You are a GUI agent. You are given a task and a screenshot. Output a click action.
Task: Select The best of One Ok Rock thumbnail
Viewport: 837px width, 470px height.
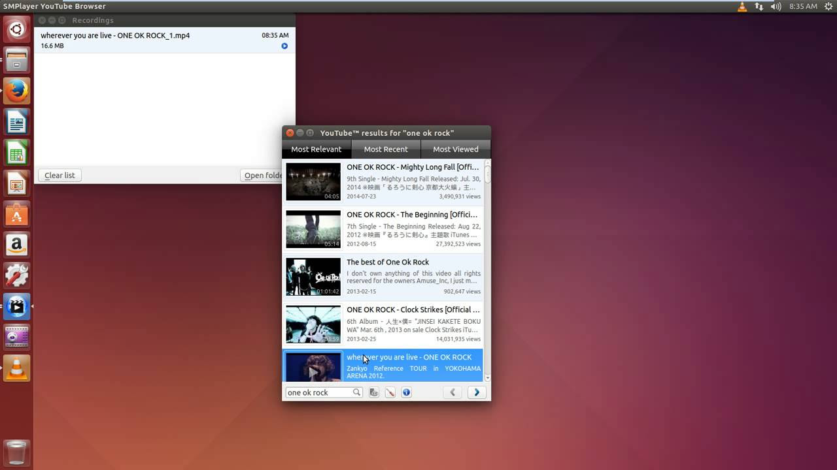313,277
